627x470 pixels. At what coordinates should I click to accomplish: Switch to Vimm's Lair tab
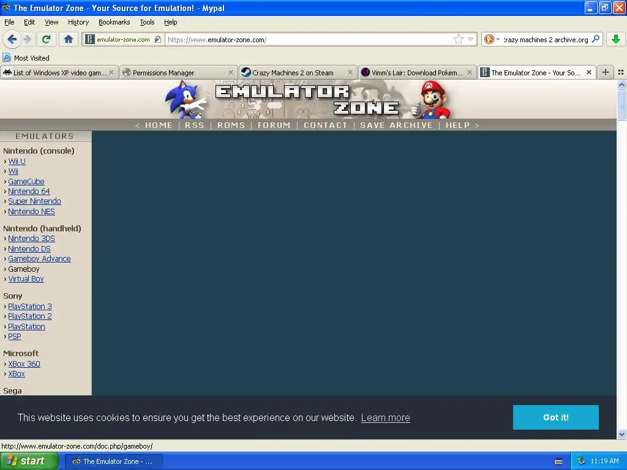pyautogui.click(x=417, y=72)
